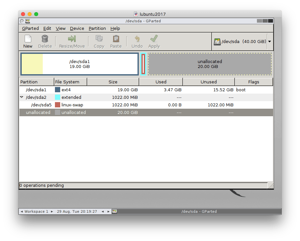This screenshot has height=241, width=300.
Task: Click right arrow next to clock
Action: (108, 211)
